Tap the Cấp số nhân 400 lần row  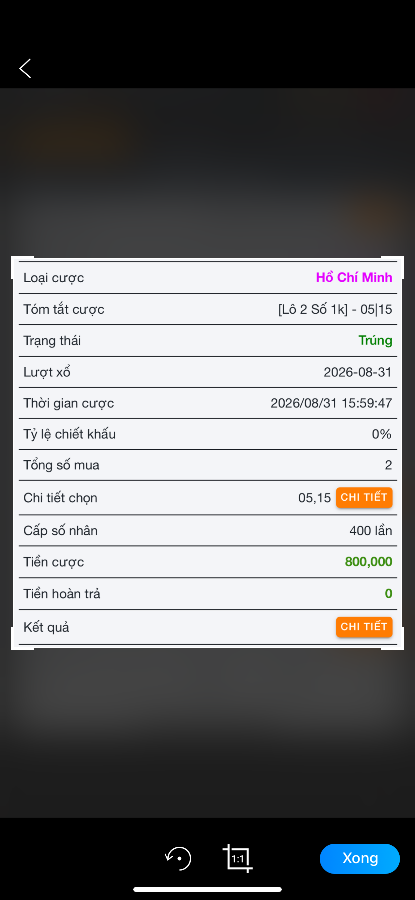(208, 530)
